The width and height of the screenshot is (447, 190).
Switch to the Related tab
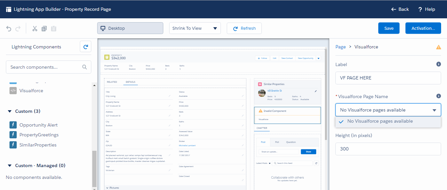tap(112, 82)
